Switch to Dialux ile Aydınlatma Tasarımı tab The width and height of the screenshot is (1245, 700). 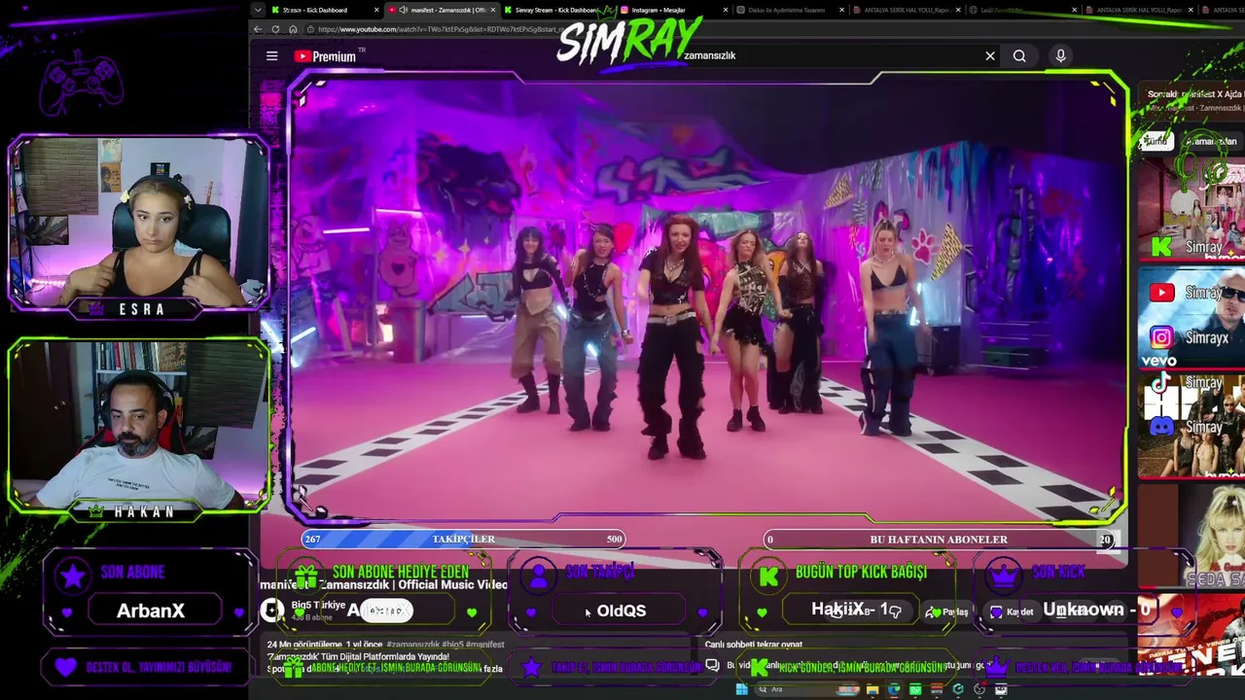point(788,10)
